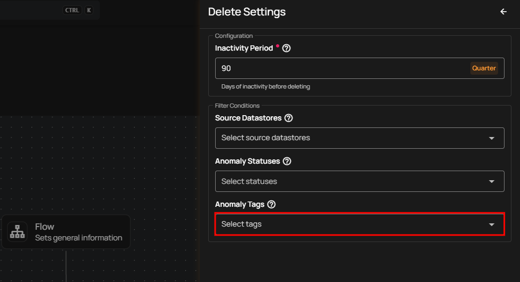The height and width of the screenshot is (282, 520).
Task: Click the Flow node hierarchy icon
Action: click(18, 232)
